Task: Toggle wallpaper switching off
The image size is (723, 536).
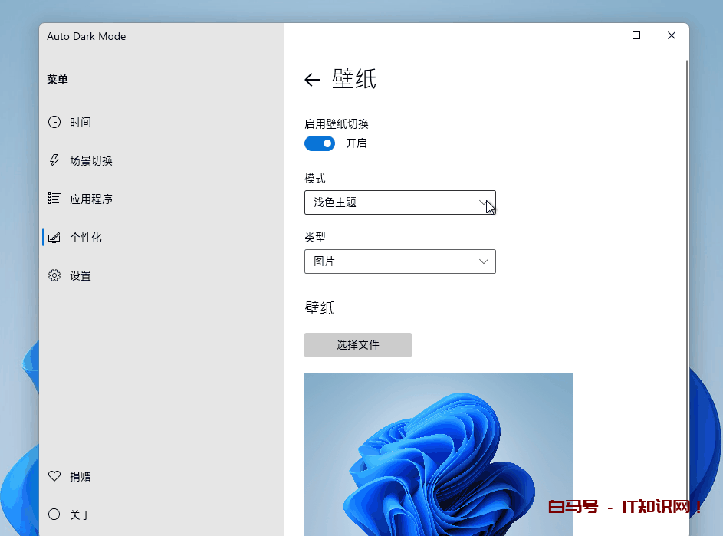Action: 320,143
